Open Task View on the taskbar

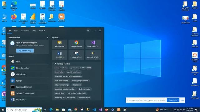[45, 110]
